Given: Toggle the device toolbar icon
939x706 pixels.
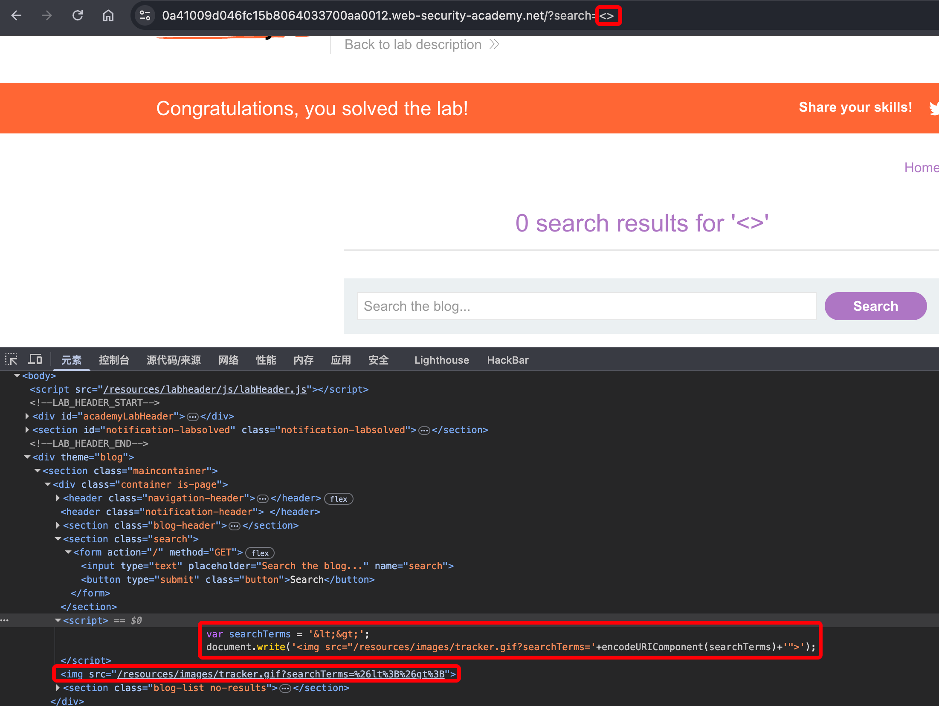Looking at the screenshot, I should click(x=35, y=359).
